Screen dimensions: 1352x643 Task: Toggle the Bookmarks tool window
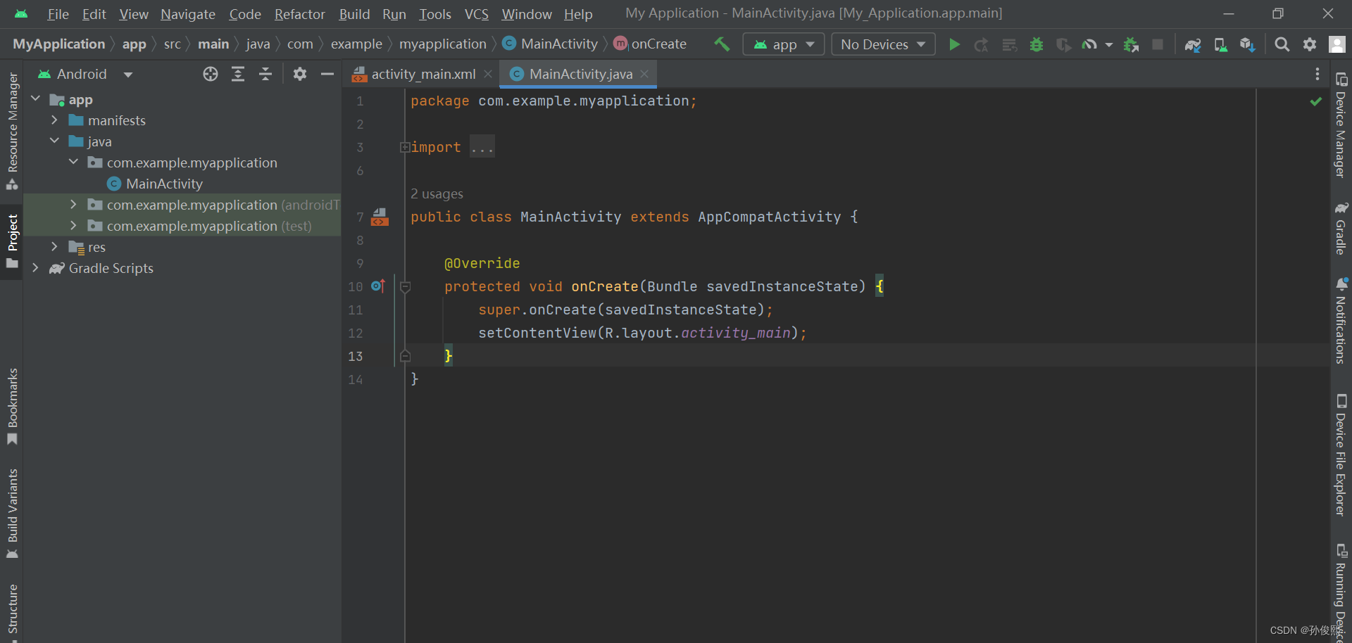click(12, 407)
